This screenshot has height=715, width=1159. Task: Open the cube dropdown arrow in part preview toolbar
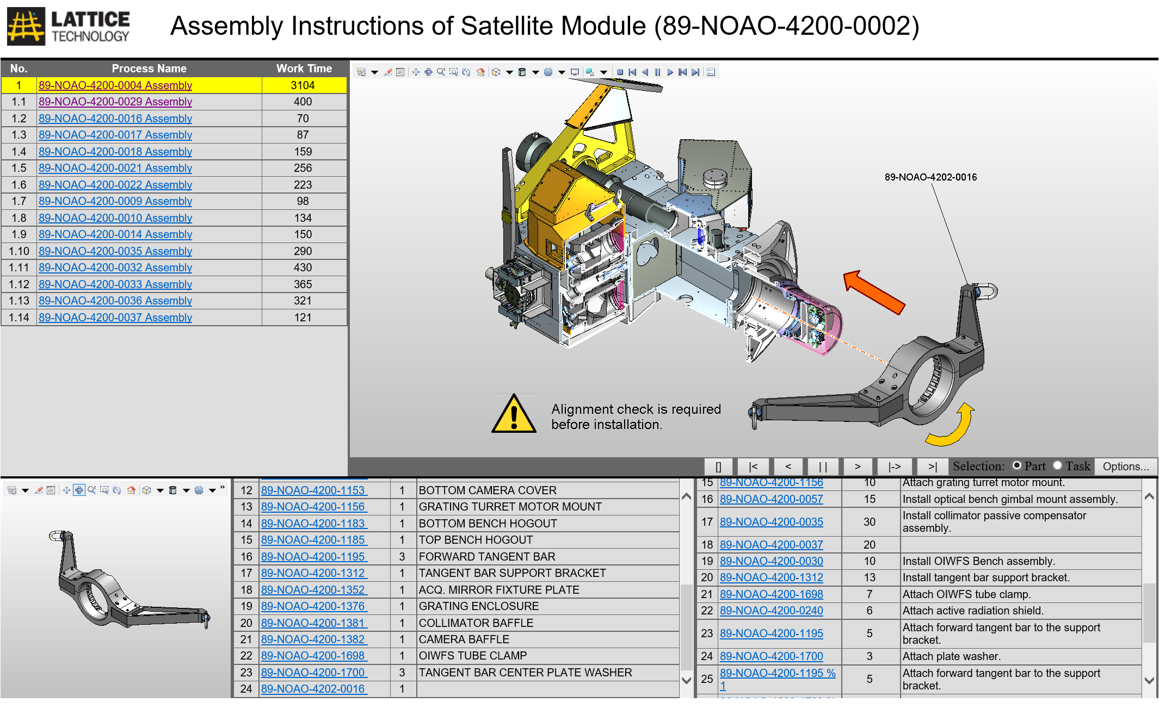click(160, 490)
